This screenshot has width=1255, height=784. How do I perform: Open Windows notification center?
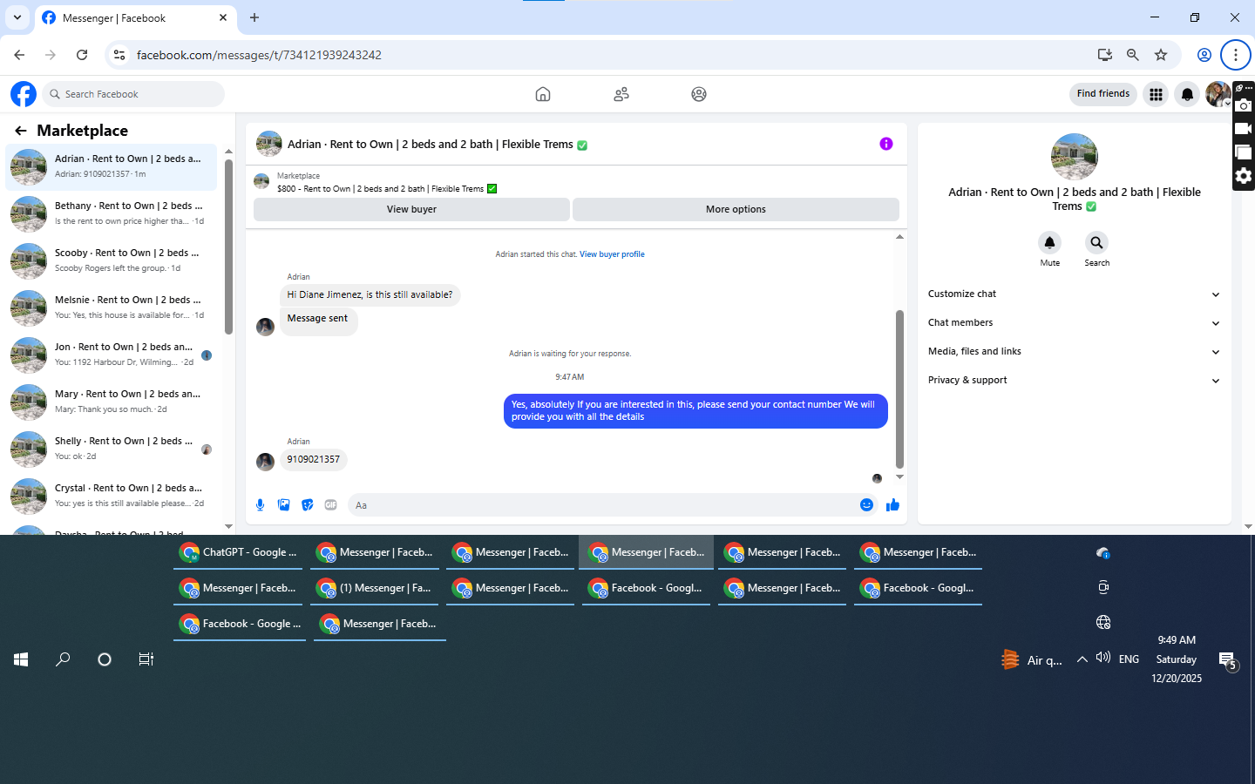pos(1228,661)
